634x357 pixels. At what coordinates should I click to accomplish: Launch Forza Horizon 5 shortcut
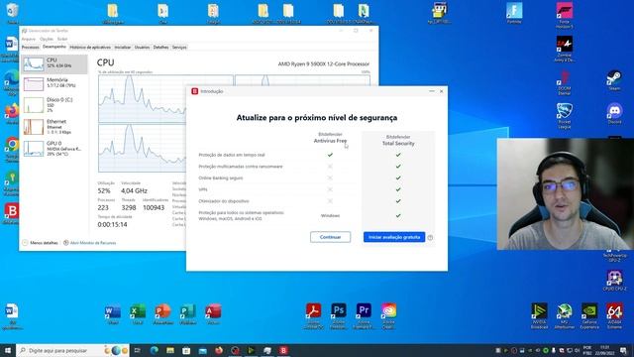[564, 16]
